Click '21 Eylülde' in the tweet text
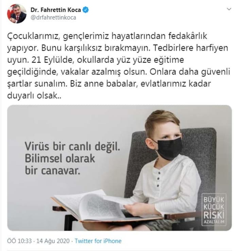 tap(52, 60)
